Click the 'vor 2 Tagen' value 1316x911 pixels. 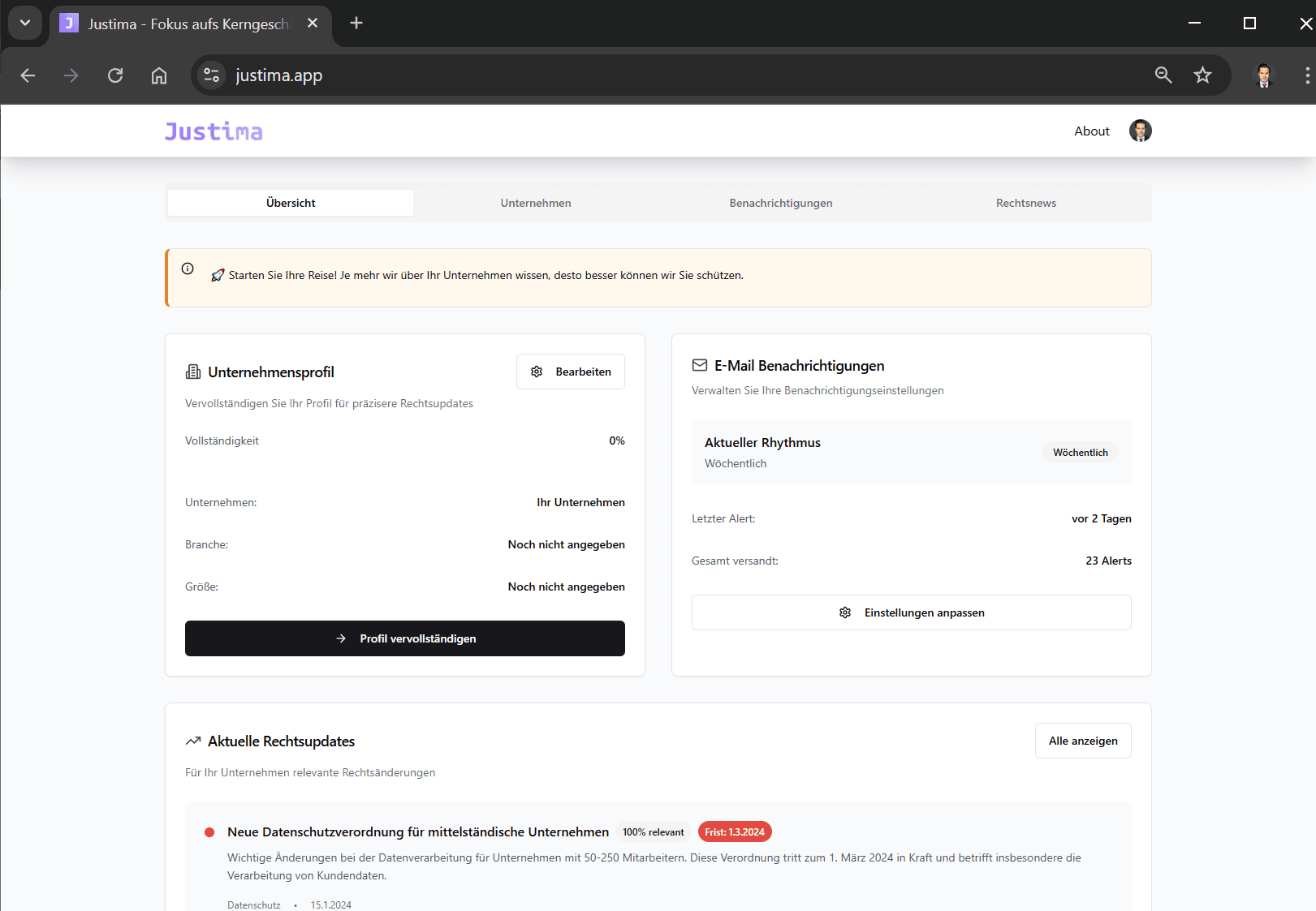pyautogui.click(x=1101, y=518)
